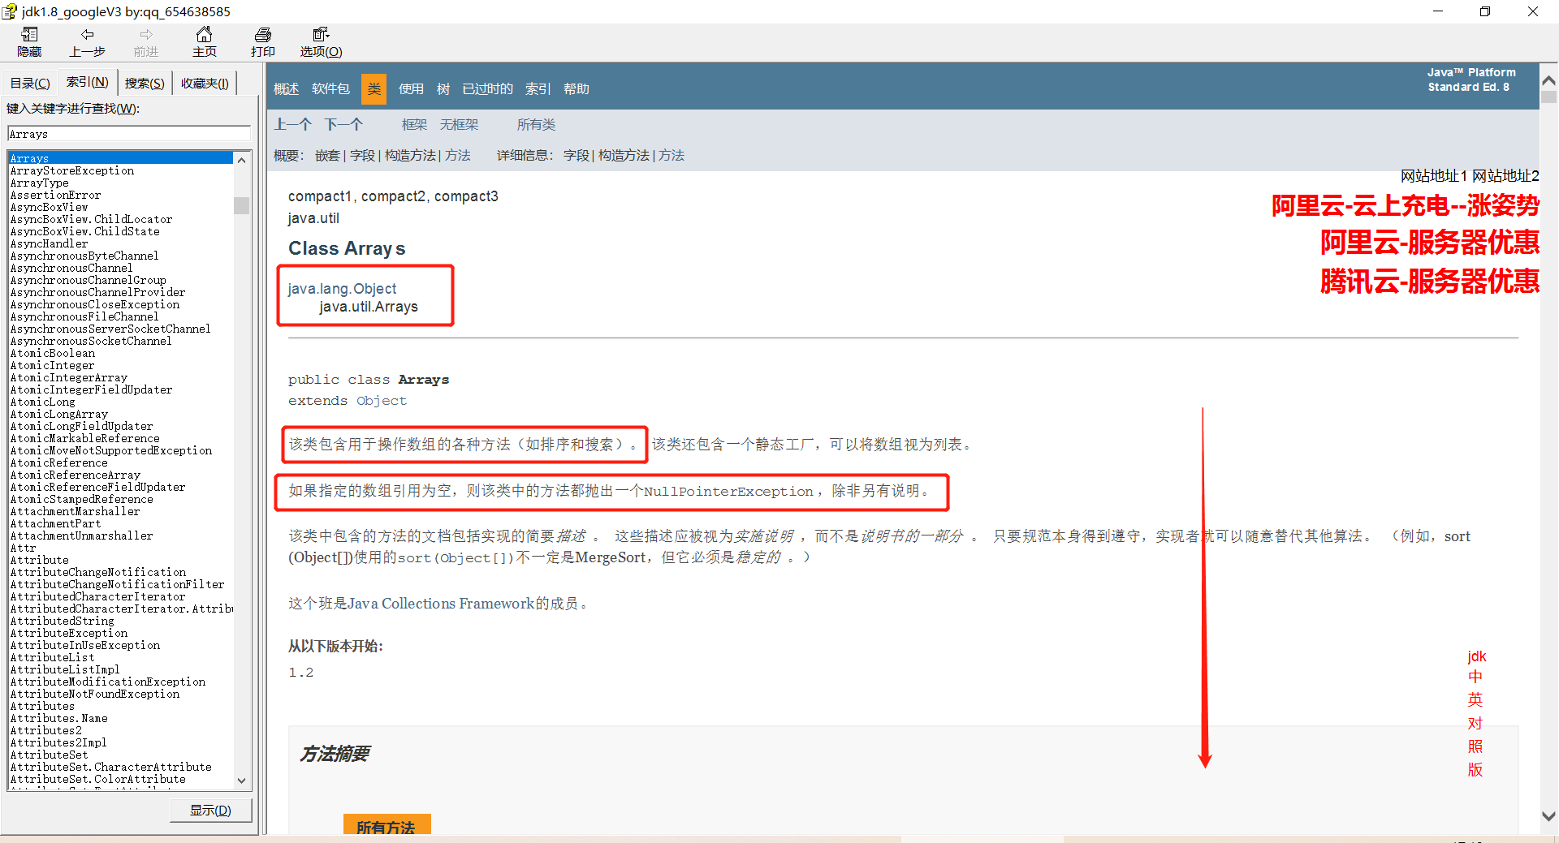Open the 腾讯云-服务器优惠 link
1559x843 pixels.
click(x=1430, y=282)
